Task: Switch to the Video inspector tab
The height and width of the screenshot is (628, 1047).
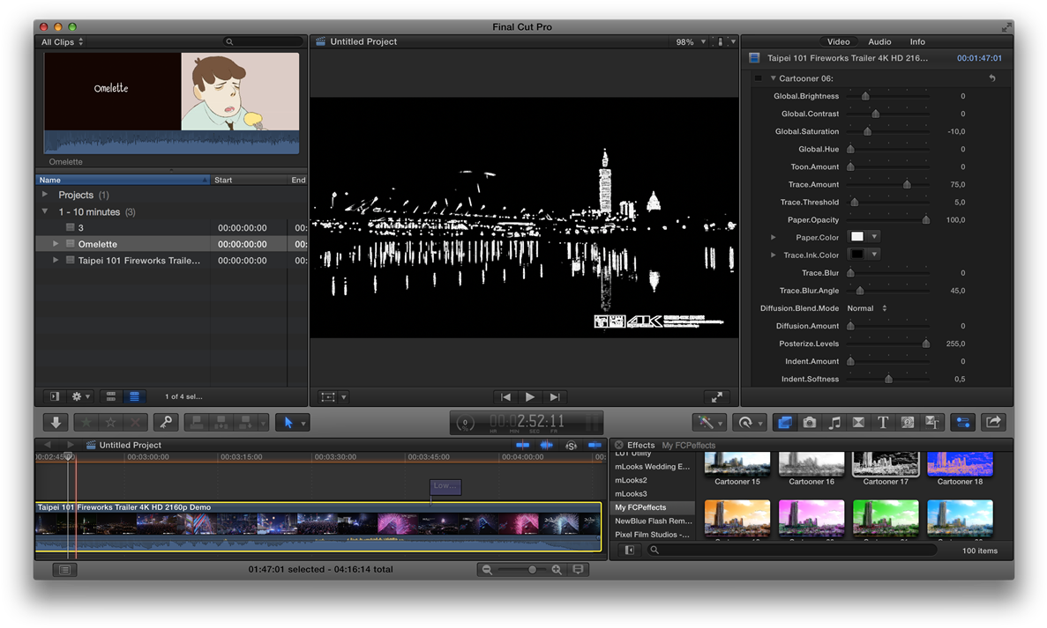Action: (839, 41)
